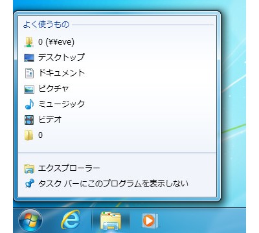Launch エクスプローラー from the jump list
This screenshot has width=259, height=233.
click(x=117, y=168)
